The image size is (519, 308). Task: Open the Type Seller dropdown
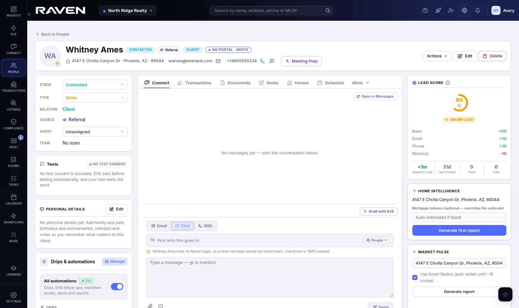pos(95,98)
